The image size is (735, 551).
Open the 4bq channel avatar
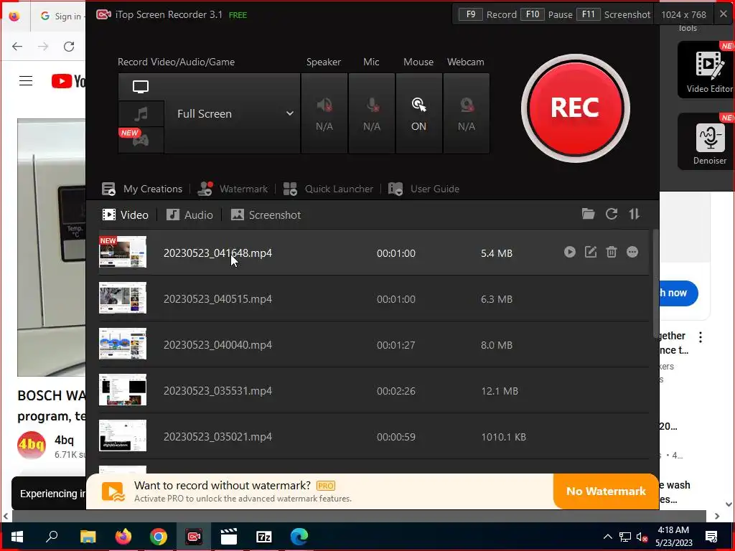32,445
